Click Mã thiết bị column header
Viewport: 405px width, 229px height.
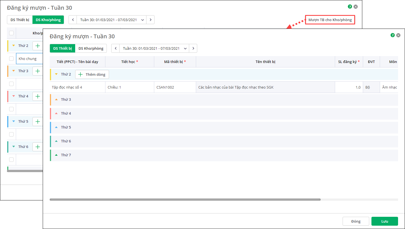click(x=175, y=62)
